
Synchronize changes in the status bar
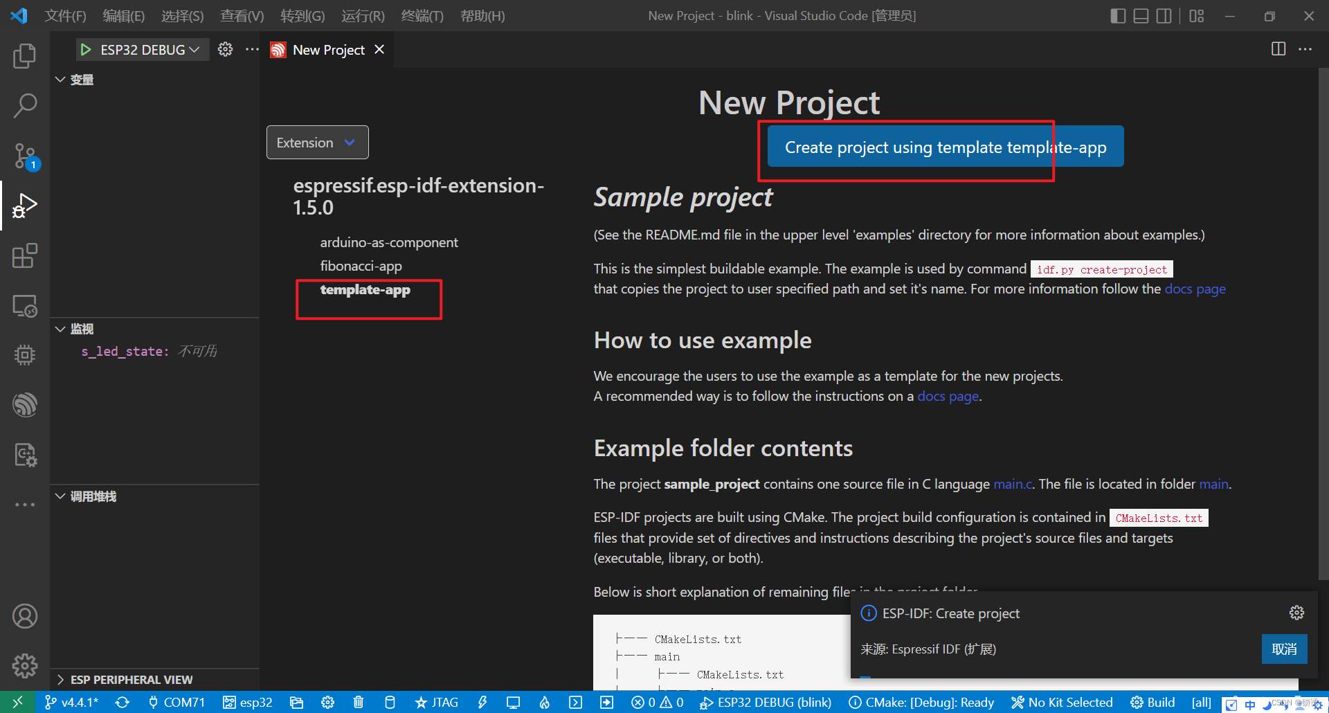[x=123, y=702]
